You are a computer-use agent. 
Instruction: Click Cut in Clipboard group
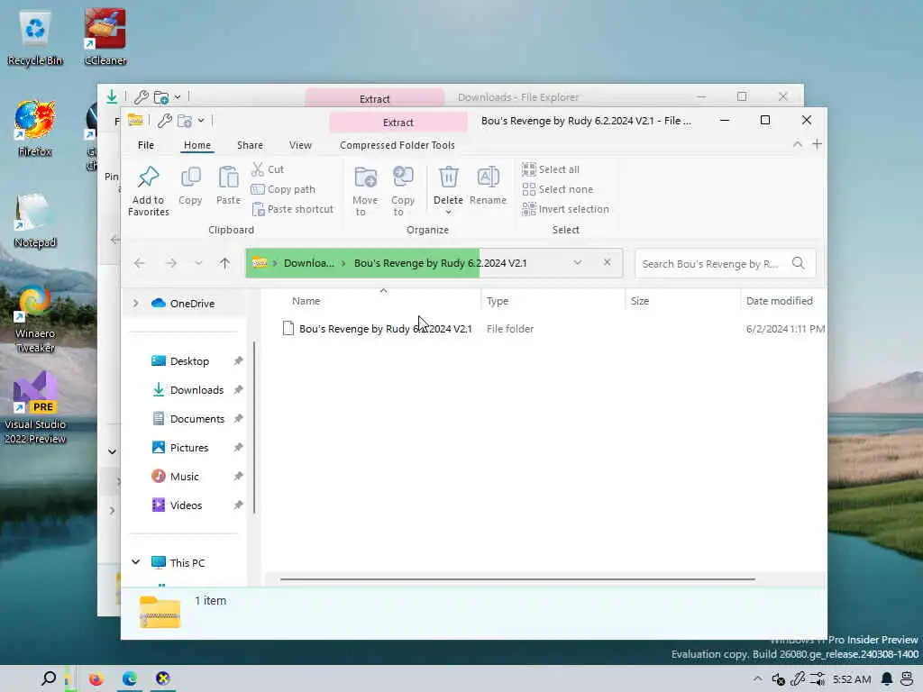(268, 169)
